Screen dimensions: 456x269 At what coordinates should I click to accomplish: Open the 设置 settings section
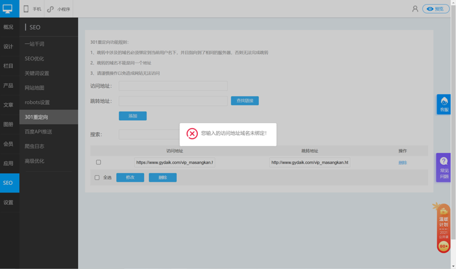pyautogui.click(x=9, y=202)
